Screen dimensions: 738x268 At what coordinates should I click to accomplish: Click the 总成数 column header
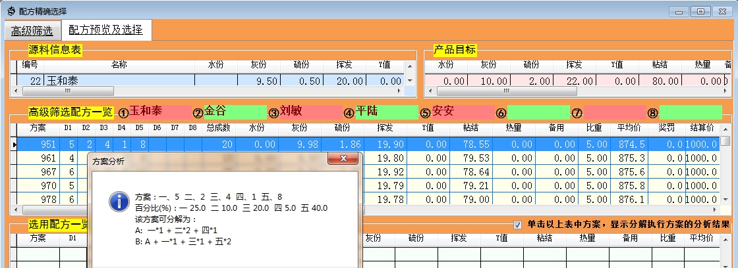219,127
